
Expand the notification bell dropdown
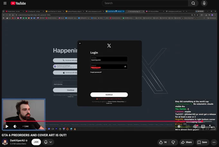coord(48,142)
